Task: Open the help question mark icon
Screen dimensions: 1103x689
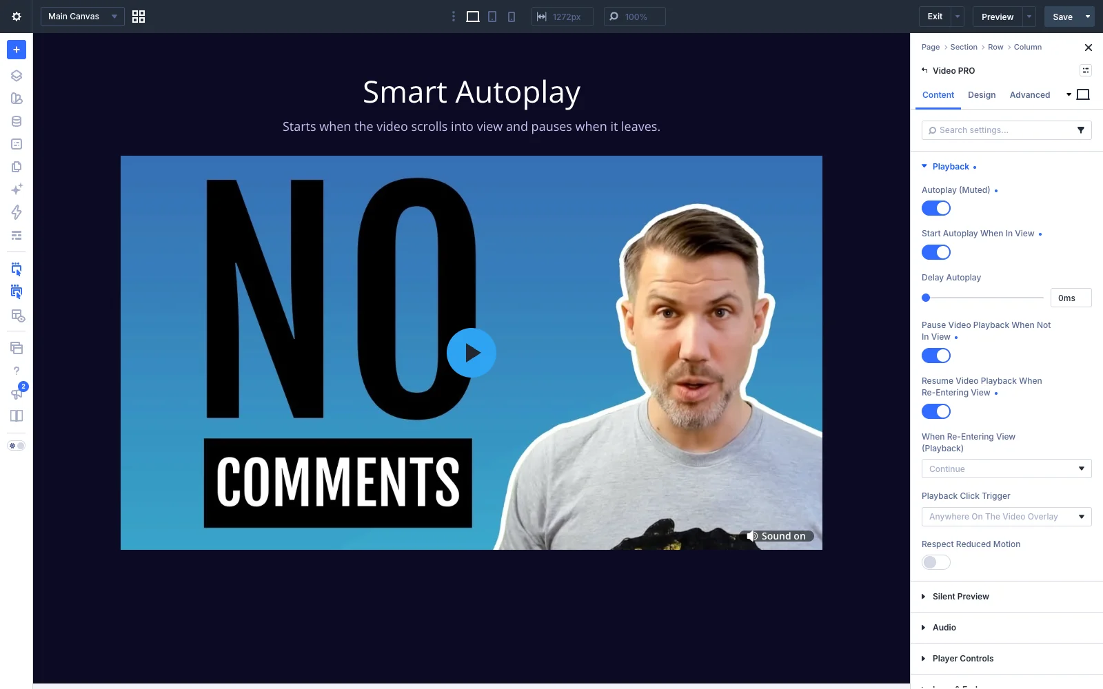Action: click(17, 371)
